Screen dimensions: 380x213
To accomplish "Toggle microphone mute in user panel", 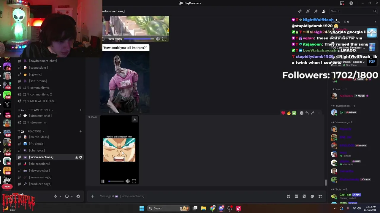I will [56, 196].
